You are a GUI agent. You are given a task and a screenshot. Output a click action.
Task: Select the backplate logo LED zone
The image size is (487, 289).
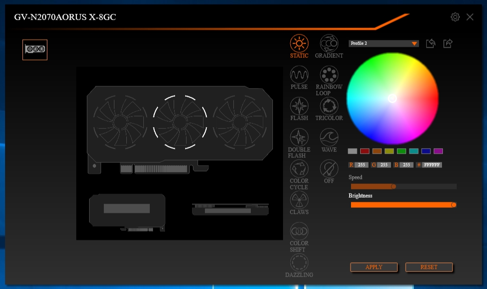[x=127, y=208]
